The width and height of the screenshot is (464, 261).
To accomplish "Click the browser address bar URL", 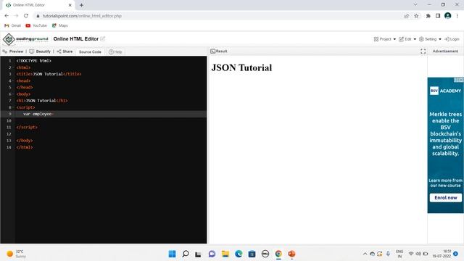I will pos(82,16).
